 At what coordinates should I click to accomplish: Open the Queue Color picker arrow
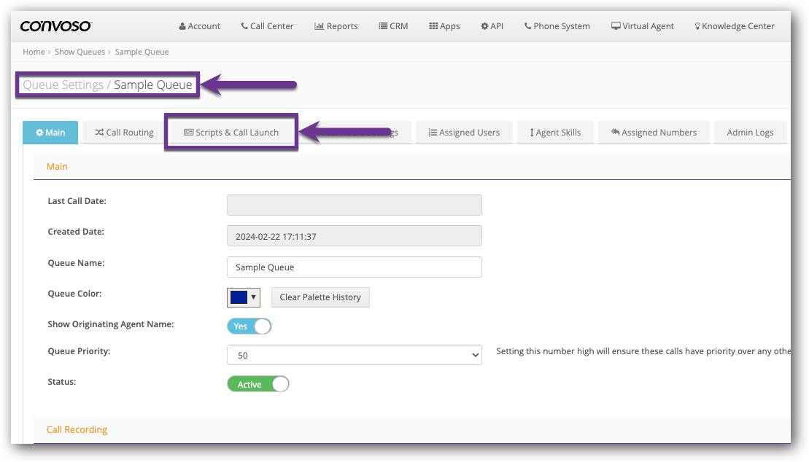coord(254,297)
